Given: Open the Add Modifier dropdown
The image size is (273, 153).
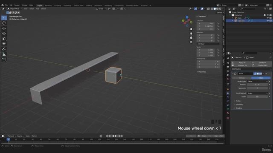Looking at the screenshot, I should [251, 69].
